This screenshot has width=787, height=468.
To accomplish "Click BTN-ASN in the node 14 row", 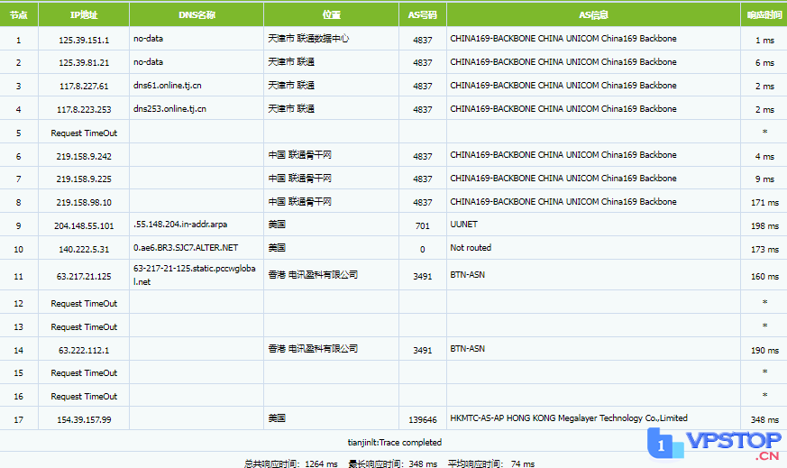I will pyautogui.click(x=467, y=348).
